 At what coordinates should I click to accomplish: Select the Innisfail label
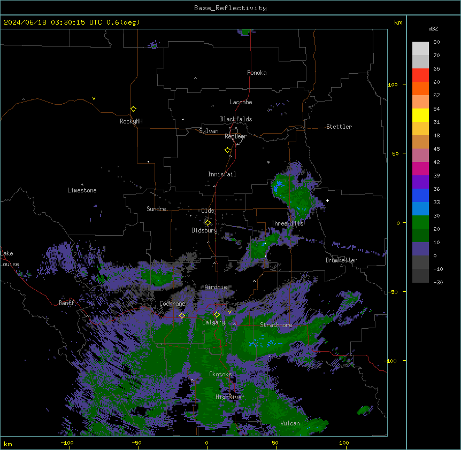pos(222,174)
